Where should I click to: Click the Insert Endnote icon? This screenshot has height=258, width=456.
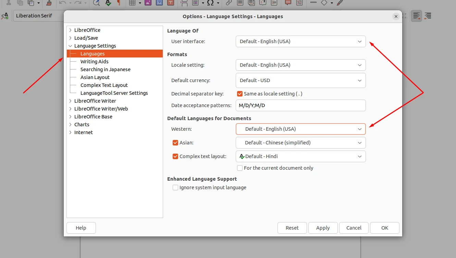coord(251,3)
